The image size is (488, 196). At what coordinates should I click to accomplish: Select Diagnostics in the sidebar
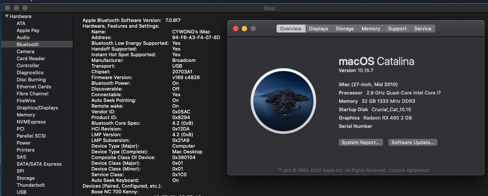coord(30,73)
